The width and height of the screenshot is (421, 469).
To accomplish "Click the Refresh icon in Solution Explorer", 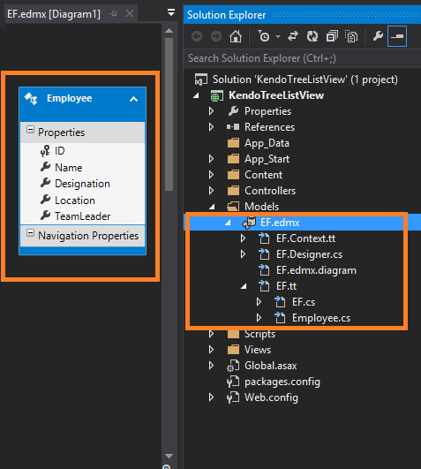I will click(x=312, y=36).
